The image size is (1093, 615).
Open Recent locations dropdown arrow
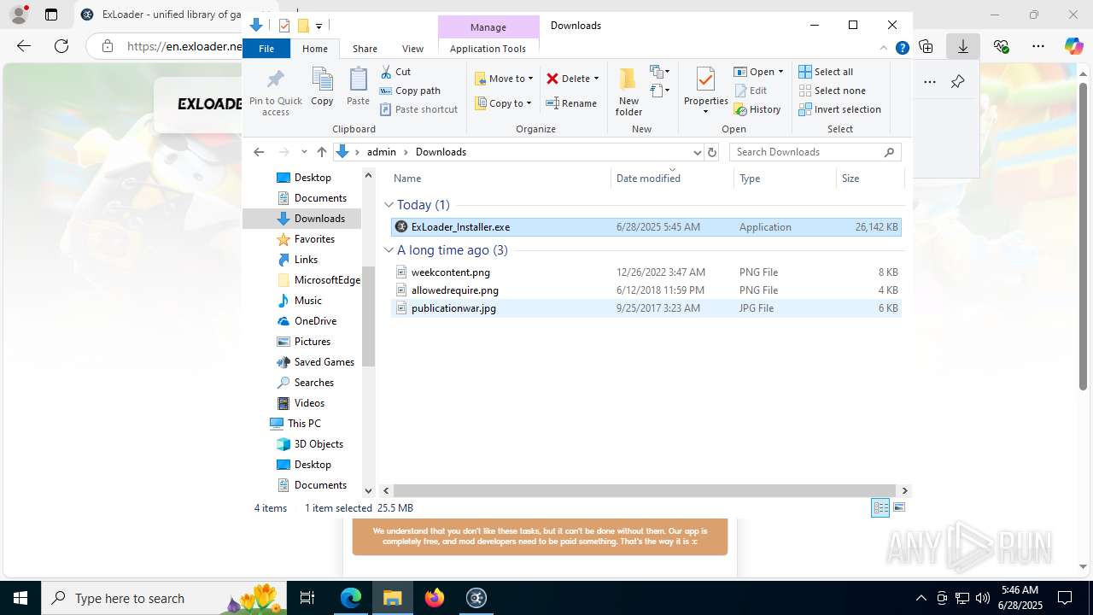coord(304,152)
